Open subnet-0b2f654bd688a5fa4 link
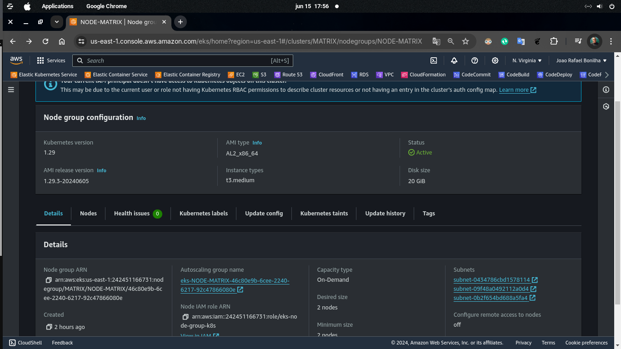 [494, 298]
